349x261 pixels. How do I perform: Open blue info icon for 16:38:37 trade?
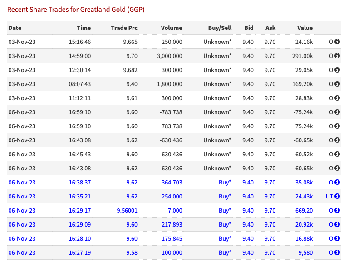point(337,182)
